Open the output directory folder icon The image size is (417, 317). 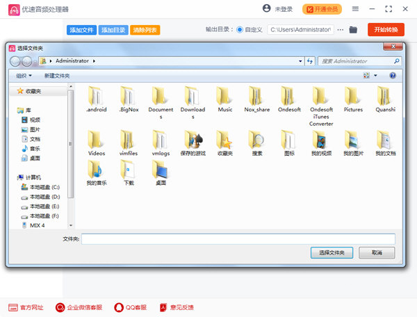click(353, 30)
